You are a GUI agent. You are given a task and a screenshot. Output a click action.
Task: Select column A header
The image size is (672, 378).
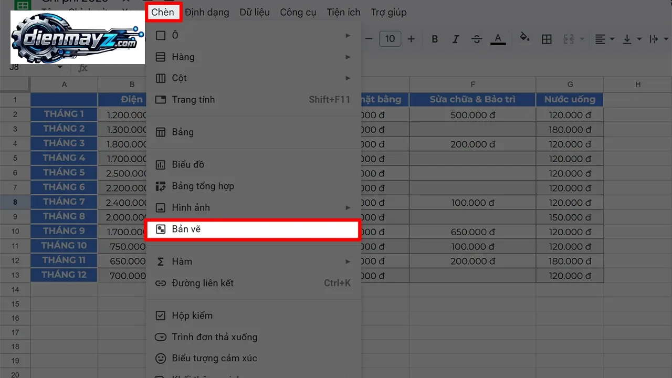[64, 84]
